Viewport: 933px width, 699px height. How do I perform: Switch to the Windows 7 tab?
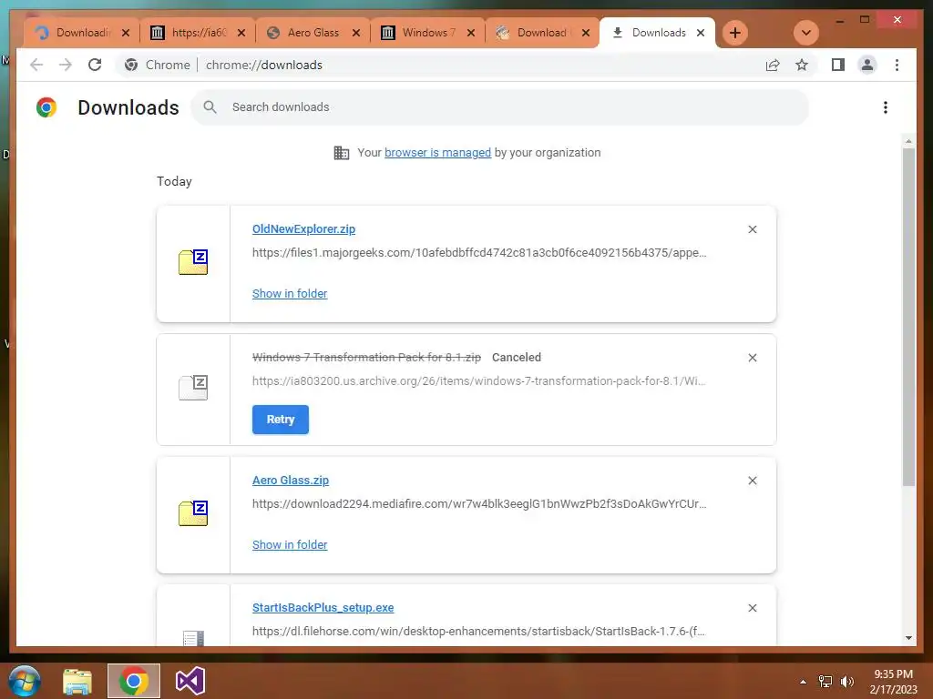(x=428, y=33)
